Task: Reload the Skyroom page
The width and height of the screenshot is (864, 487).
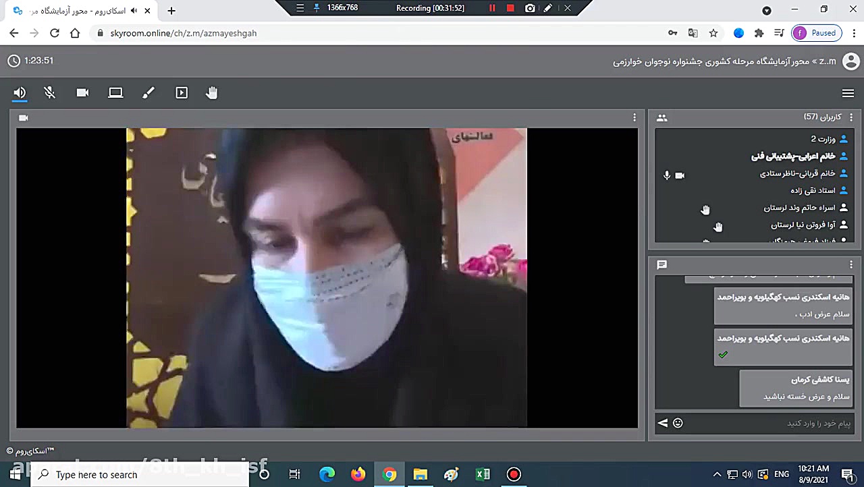Action: (x=55, y=33)
